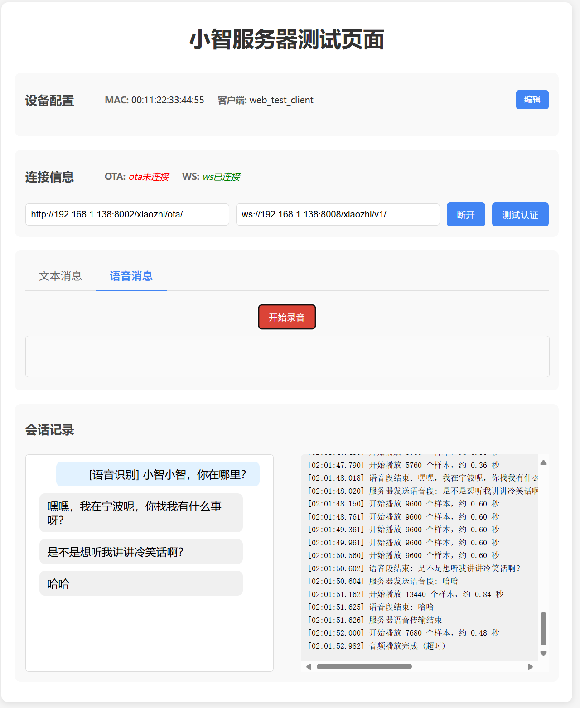The width and height of the screenshot is (580, 708).
Task: Click the 'ws已连接' status text
Action: point(221,177)
